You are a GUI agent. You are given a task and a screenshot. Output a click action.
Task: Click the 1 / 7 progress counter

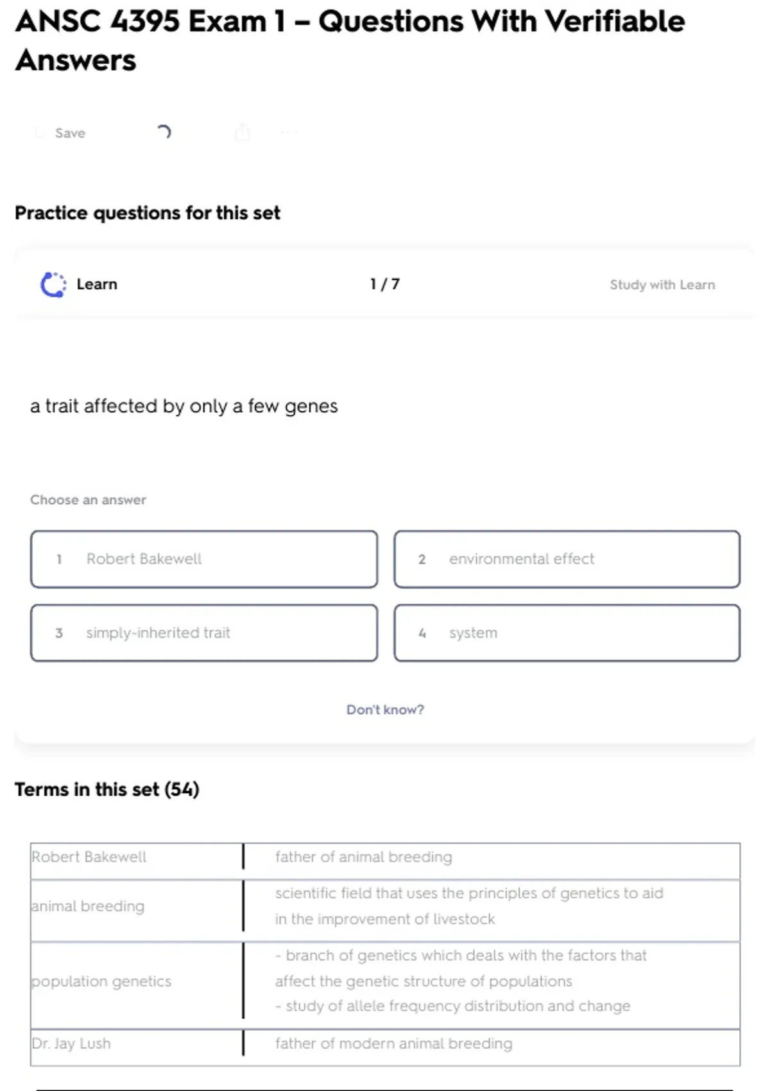pos(385,284)
